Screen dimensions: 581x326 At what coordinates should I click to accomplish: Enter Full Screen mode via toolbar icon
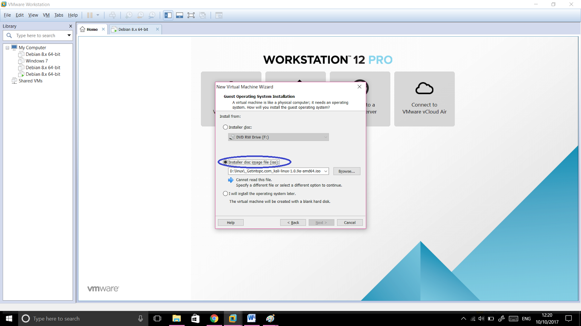click(x=191, y=15)
